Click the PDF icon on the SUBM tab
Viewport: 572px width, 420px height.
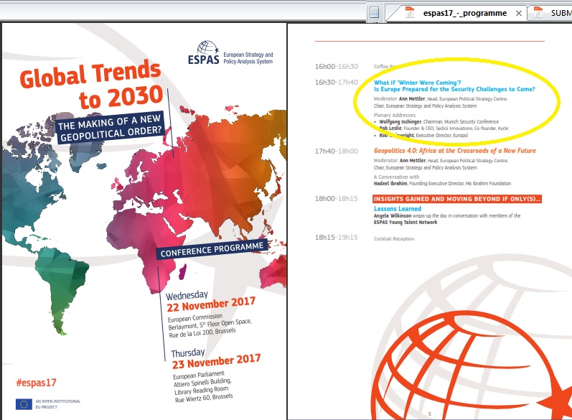click(x=538, y=12)
